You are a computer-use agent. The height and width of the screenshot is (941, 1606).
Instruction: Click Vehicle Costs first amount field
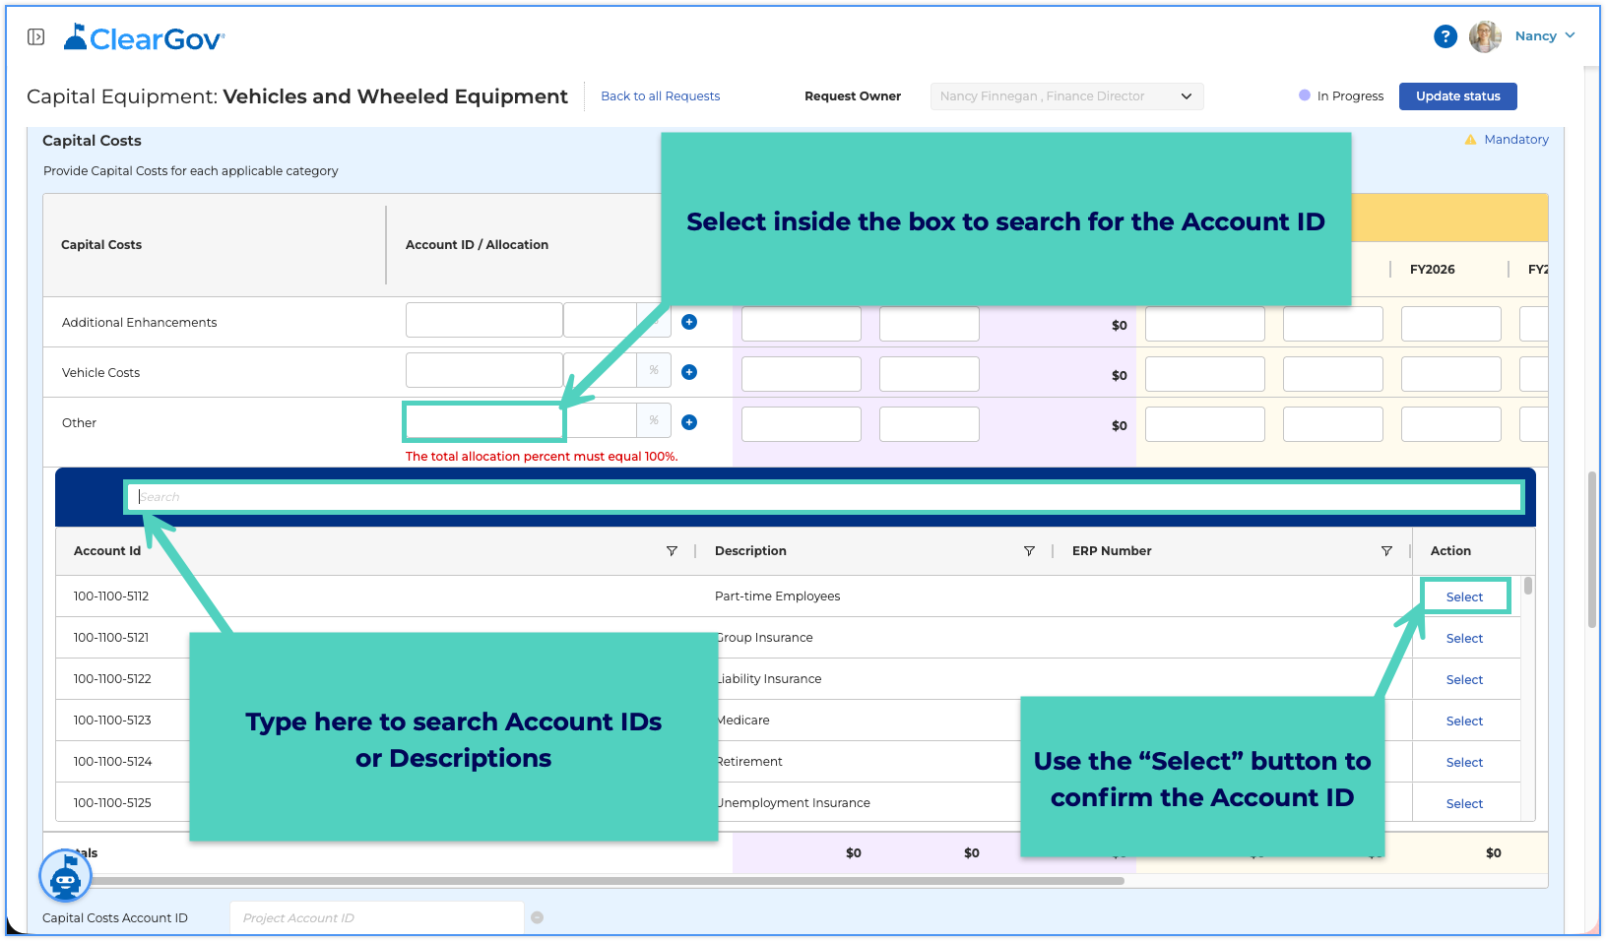[x=801, y=374]
